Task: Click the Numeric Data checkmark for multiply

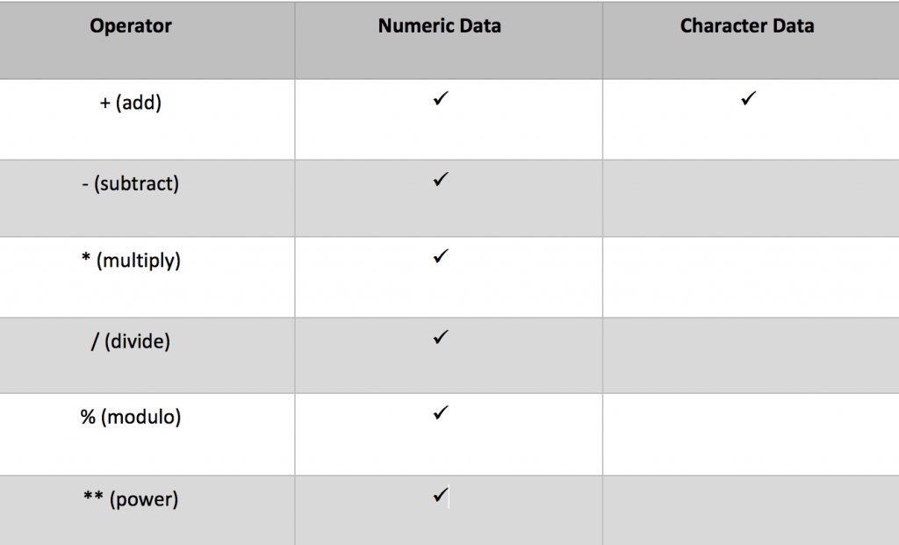Action: point(441,257)
